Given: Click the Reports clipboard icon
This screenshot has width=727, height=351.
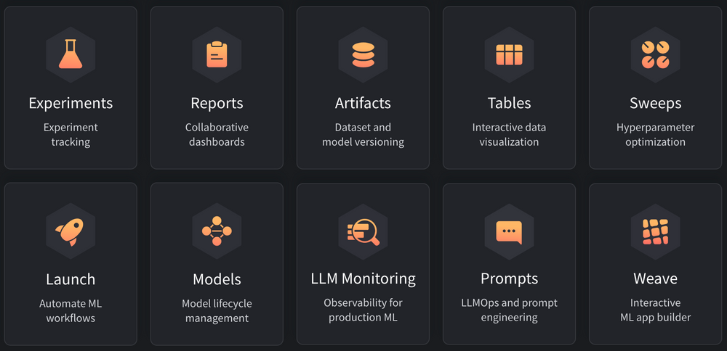Looking at the screenshot, I should (217, 54).
